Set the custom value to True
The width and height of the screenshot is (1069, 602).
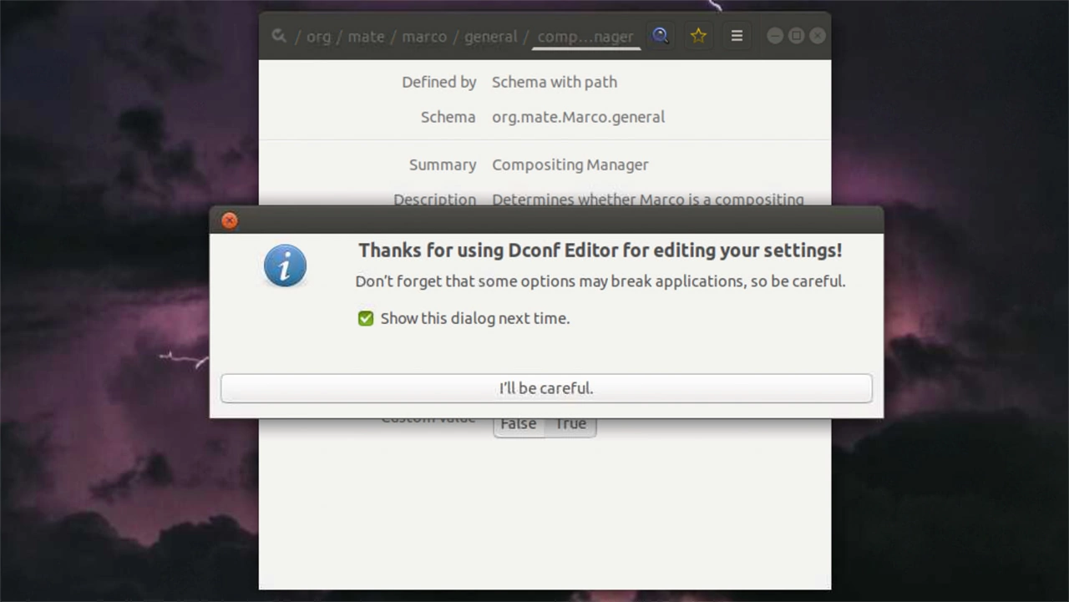pos(570,425)
